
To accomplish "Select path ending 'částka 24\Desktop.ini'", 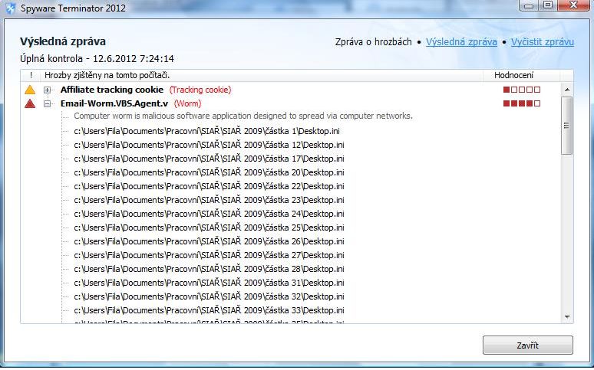I will [x=209, y=214].
